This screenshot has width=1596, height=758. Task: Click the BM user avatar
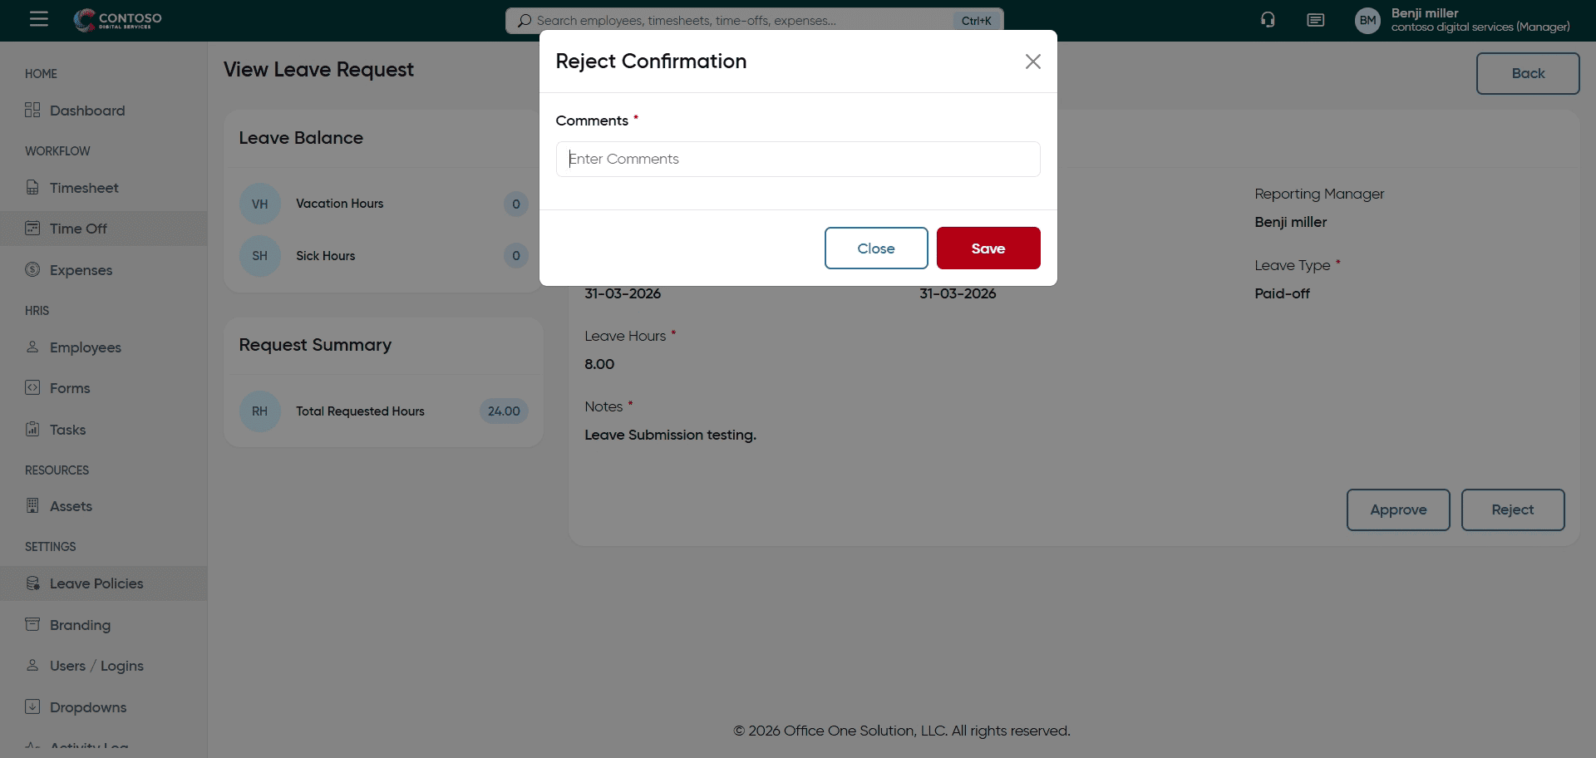pyautogui.click(x=1367, y=21)
